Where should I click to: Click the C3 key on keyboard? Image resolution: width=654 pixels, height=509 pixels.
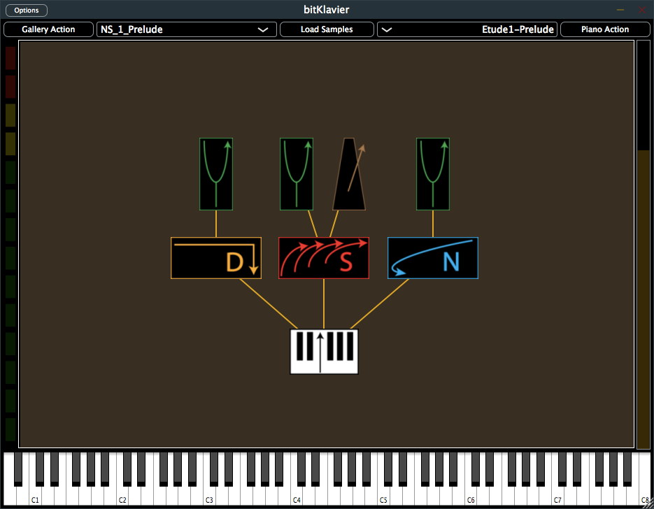210,496
